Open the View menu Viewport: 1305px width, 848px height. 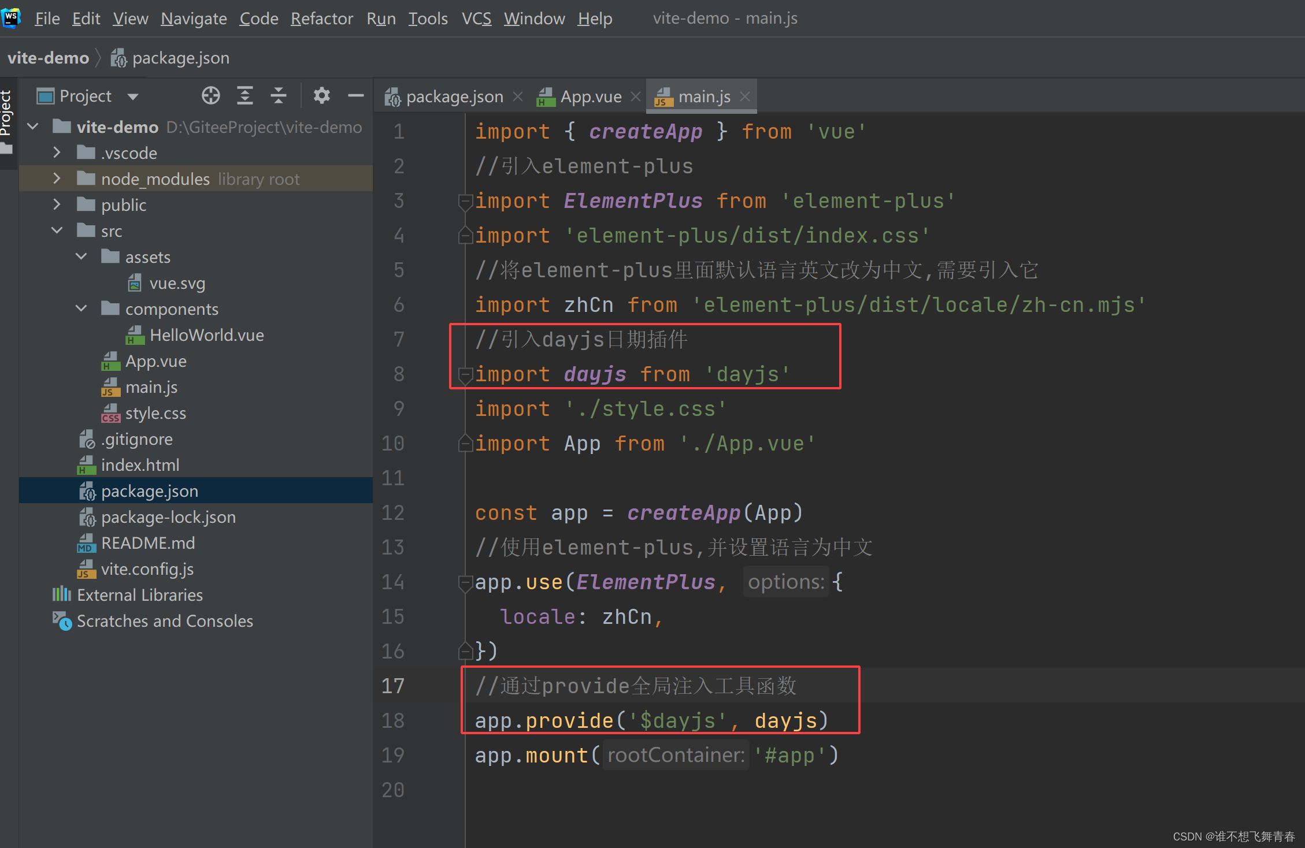[131, 18]
